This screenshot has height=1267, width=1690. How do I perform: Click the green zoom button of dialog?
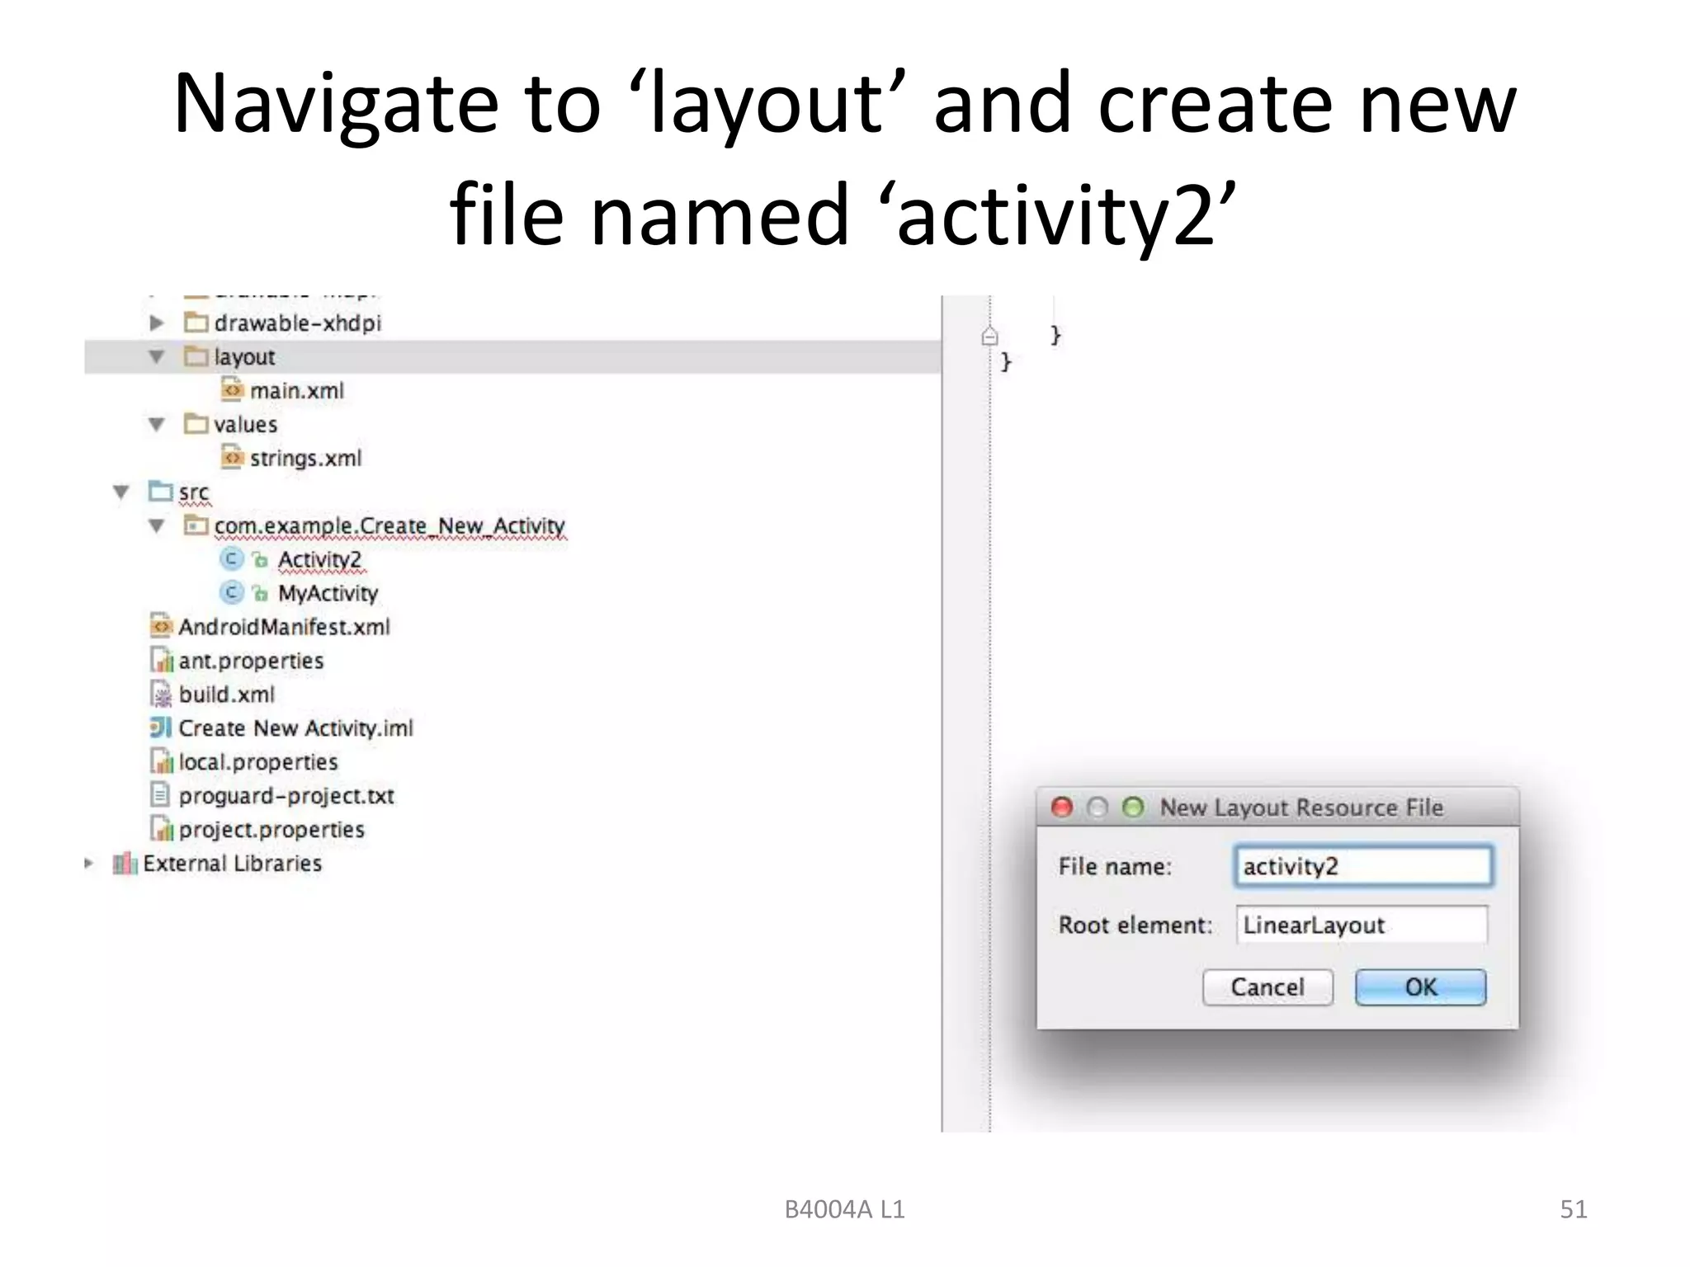(x=1133, y=807)
